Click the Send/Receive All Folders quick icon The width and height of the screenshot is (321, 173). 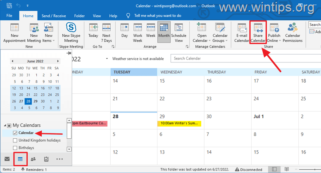pyautogui.click(x=9, y=5)
